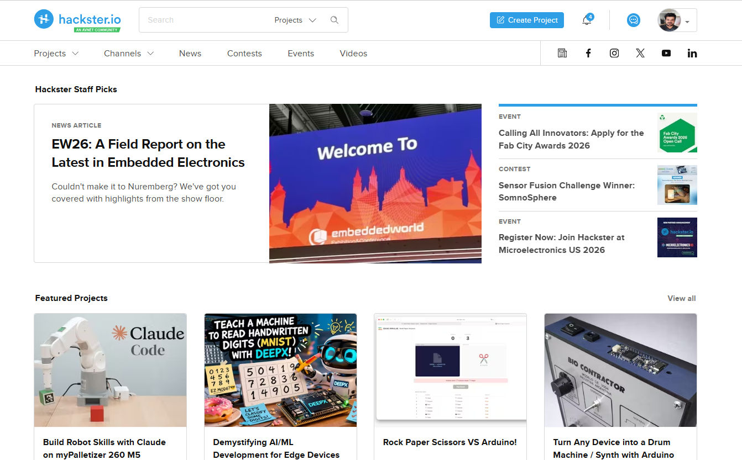Go to the Events section
742x460 pixels.
(x=301, y=54)
